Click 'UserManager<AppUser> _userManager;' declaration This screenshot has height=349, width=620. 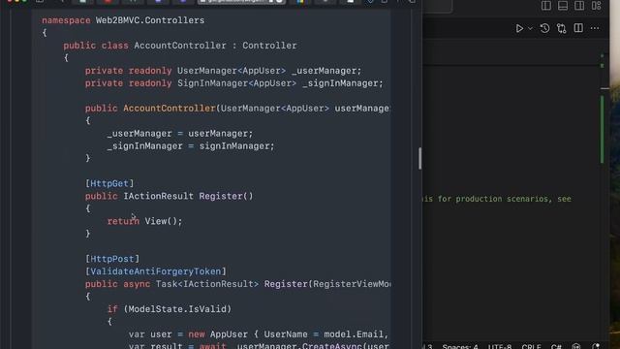coord(269,71)
